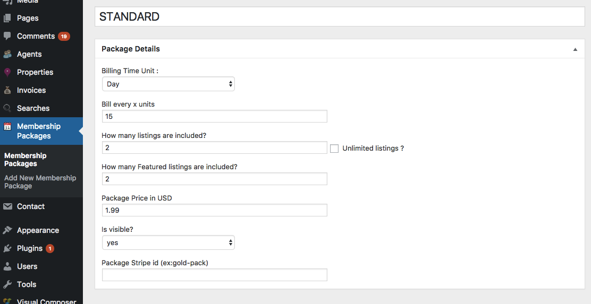
Task: Tick the Unlimited listings checkbox
Action: point(334,148)
